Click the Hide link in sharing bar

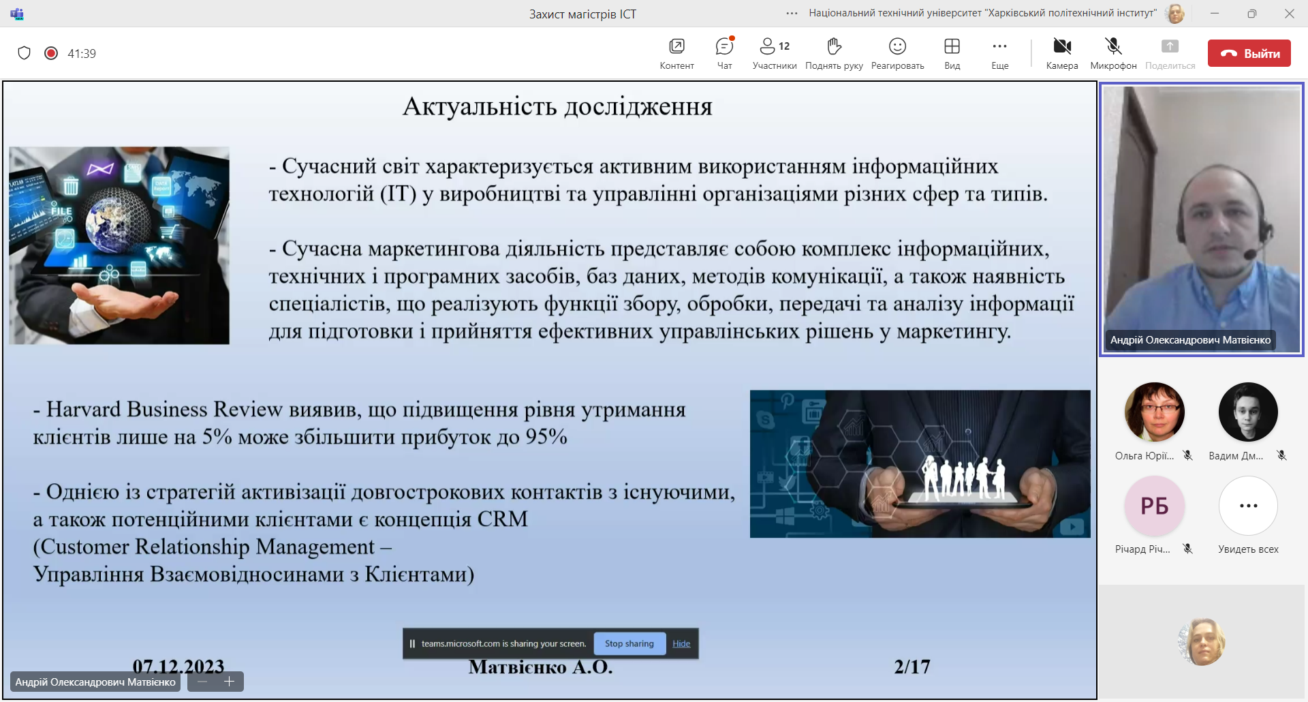point(681,643)
